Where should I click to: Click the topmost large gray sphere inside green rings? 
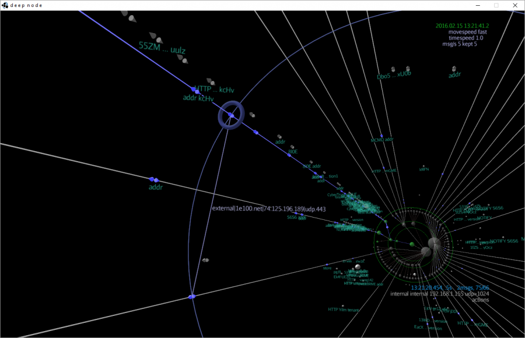click(434, 243)
